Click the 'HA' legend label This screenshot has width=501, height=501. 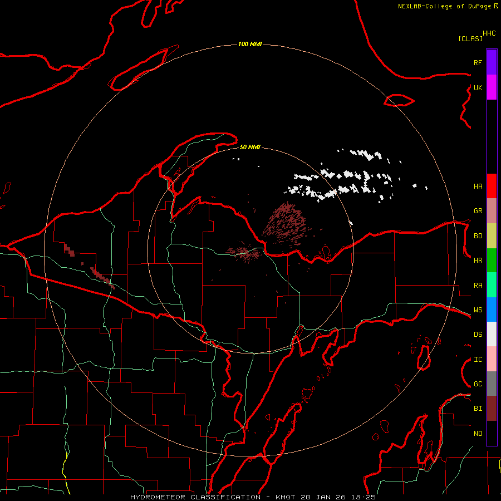click(478, 186)
